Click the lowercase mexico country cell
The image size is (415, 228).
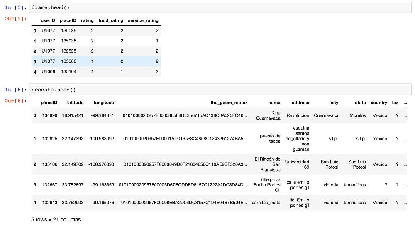pos(380,138)
